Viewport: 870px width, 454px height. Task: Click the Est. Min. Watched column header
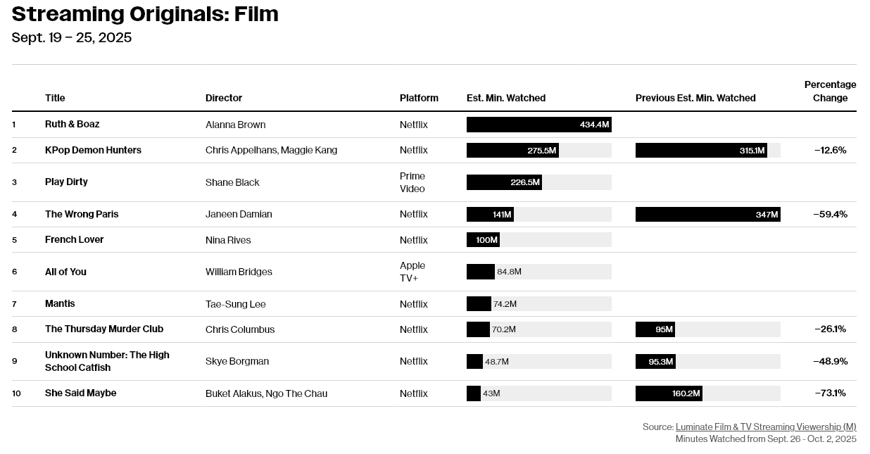click(x=506, y=98)
